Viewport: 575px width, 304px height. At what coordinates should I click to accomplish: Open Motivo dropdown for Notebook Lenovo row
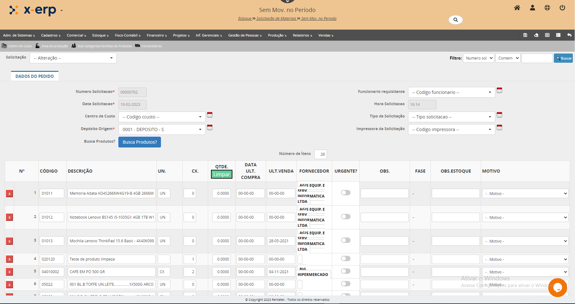click(x=525, y=218)
